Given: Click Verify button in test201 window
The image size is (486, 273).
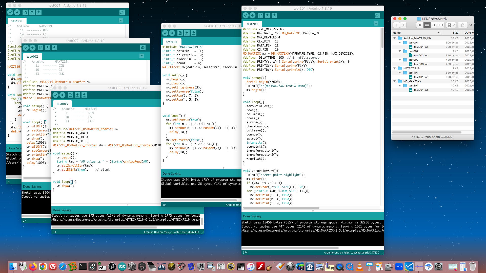Looking at the screenshot, I should click(246, 15).
